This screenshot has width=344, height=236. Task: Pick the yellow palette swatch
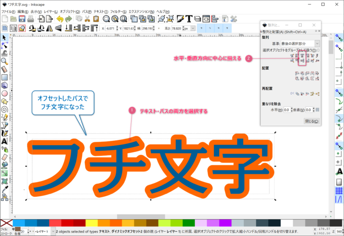92,223
